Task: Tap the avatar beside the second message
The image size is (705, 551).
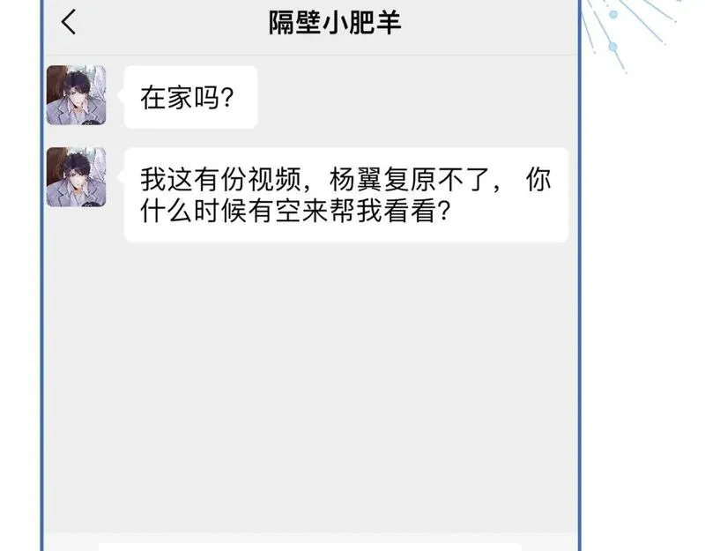Action: click(77, 177)
